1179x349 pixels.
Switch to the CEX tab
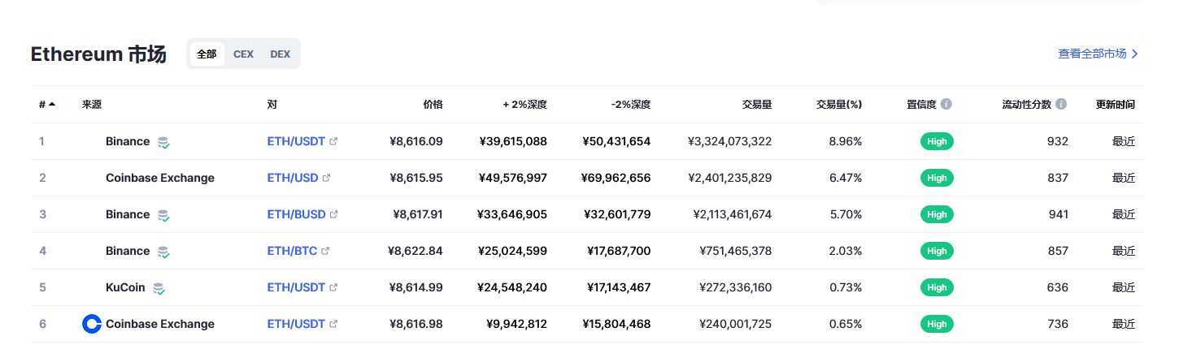click(243, 54)
